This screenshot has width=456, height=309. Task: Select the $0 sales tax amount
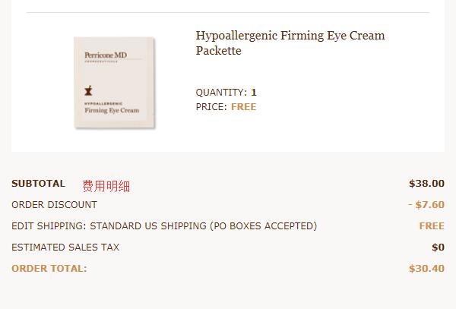click(x=438, y=248)
